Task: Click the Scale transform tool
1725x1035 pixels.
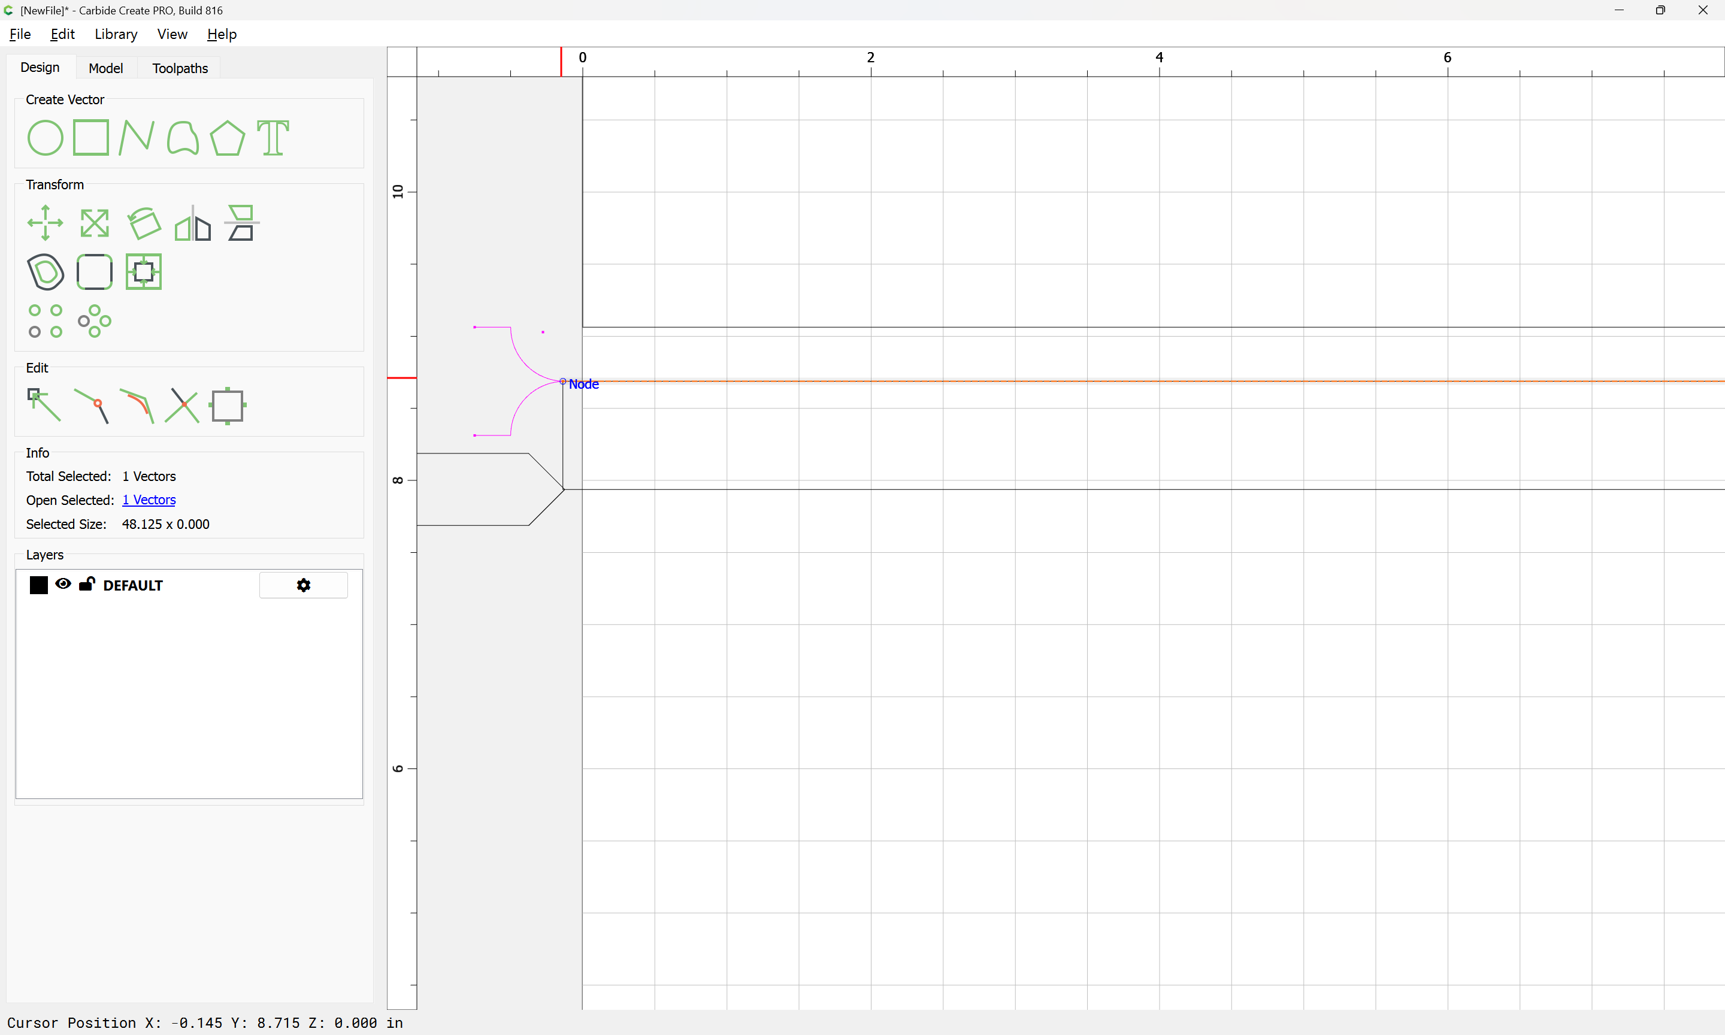Action: point(94,223)
